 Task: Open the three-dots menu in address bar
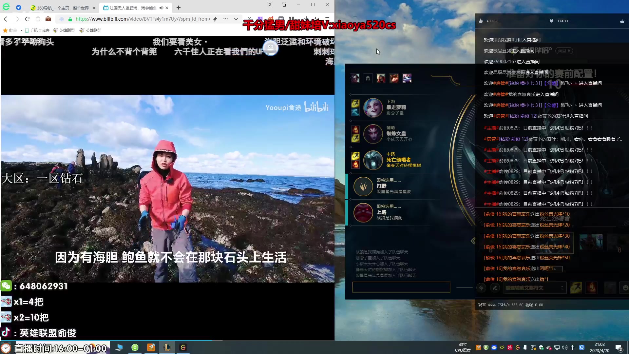click(225, 19)
